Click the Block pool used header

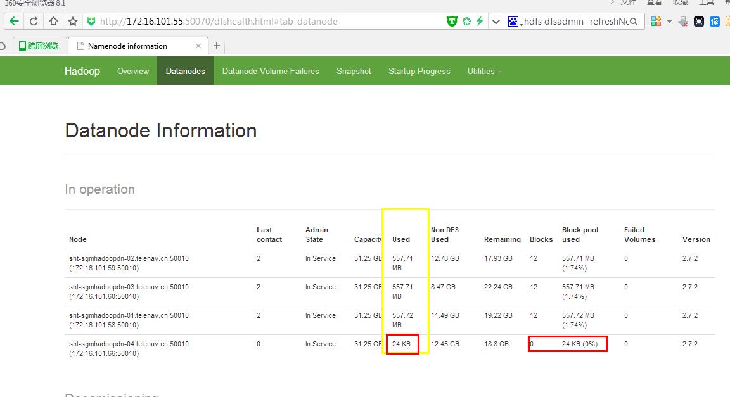(x=580, y=234)
